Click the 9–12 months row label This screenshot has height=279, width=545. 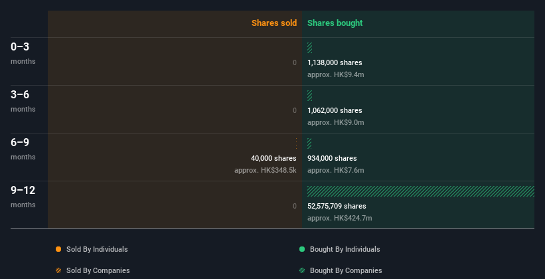click(23, 197)
